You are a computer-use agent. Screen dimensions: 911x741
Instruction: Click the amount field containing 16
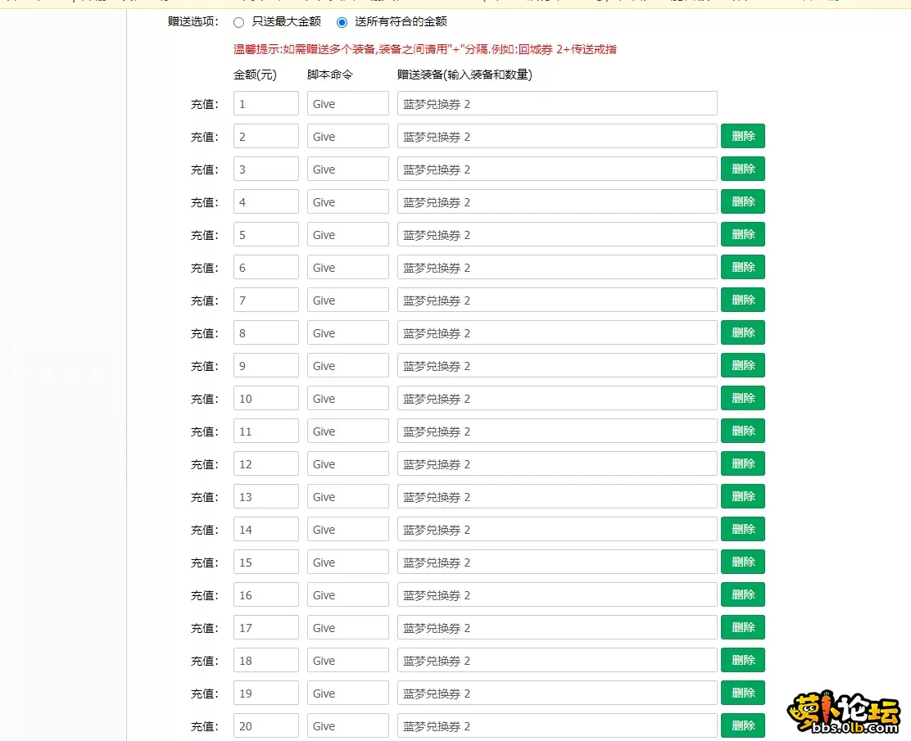tap(266, 594)
